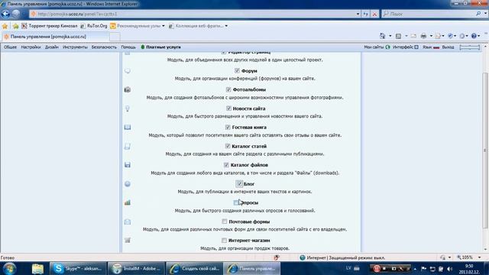Viewport: 489px width, 275px height.
Task: Open the Торрент трекер Кинозал bookmark
Action: 49,26
